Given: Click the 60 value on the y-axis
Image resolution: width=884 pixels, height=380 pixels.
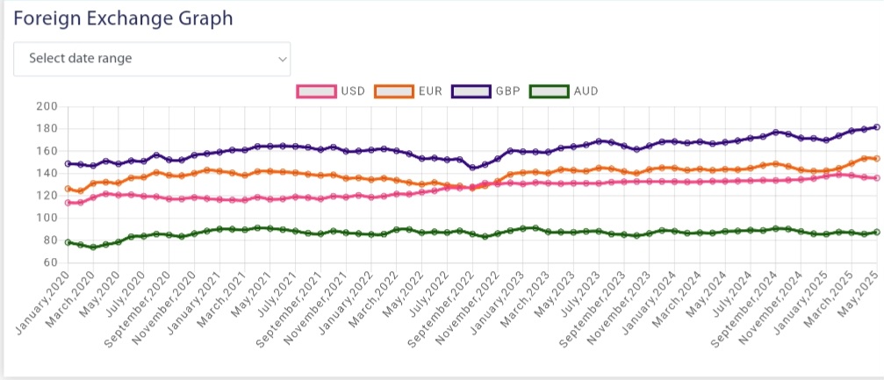Looking at the screenshot, I should coord(50,262).
